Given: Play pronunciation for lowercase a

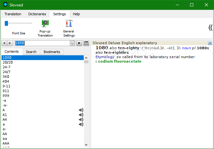Looking at the screenshot, I should [81, 124].
